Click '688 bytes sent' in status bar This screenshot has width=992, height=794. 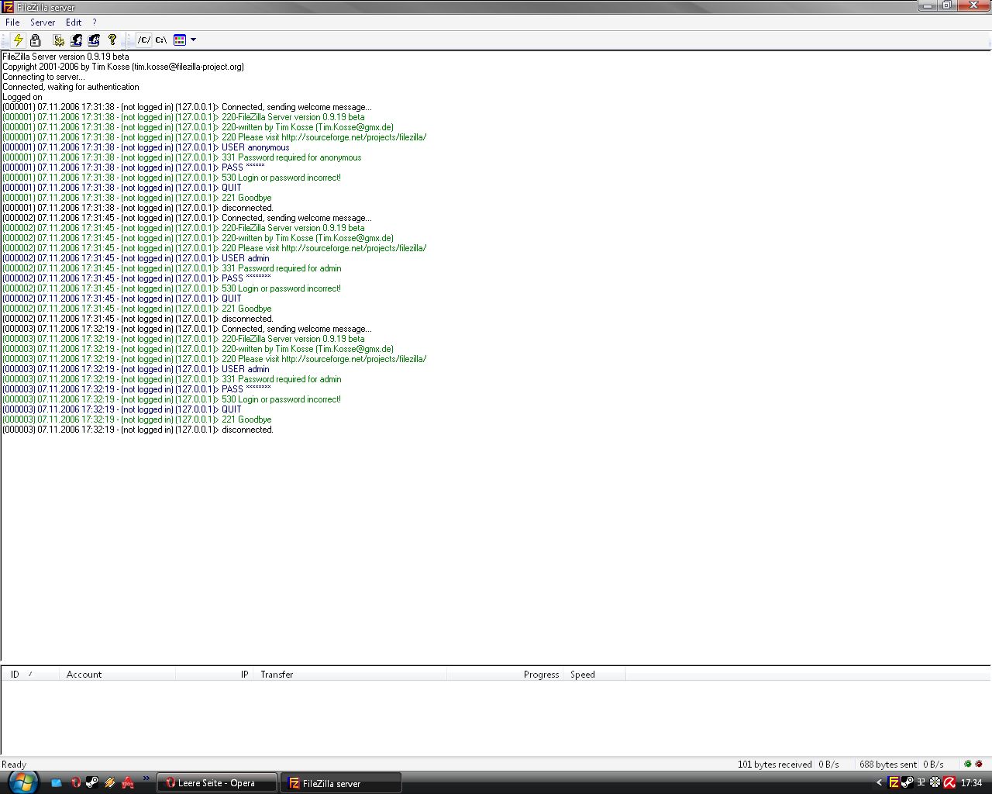pos(888,764)
